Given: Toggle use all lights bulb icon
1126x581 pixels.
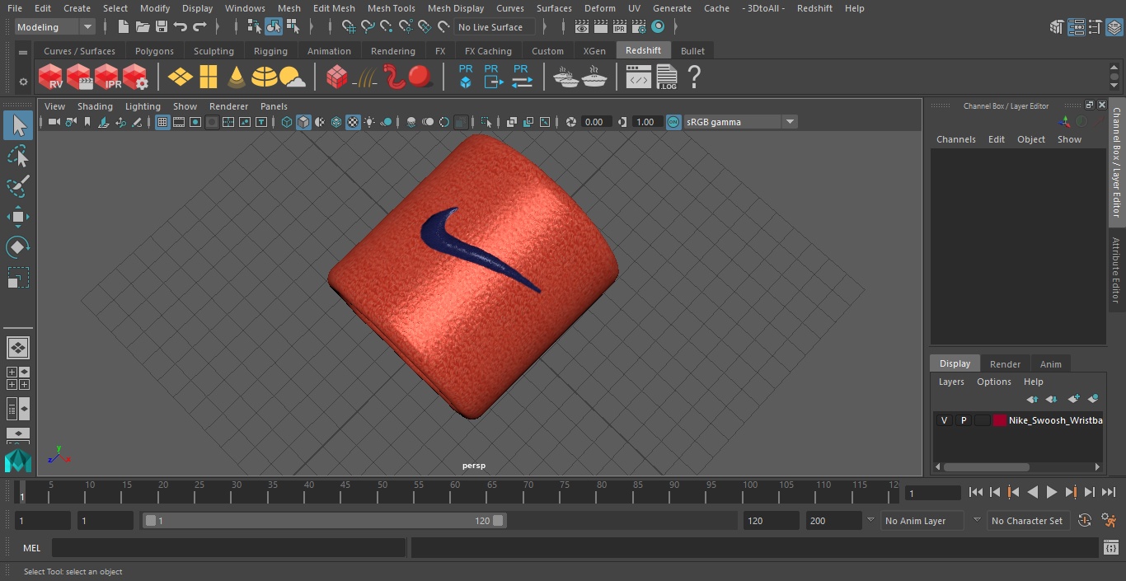Looking at the screenshot, I should [x=369, y=122].
